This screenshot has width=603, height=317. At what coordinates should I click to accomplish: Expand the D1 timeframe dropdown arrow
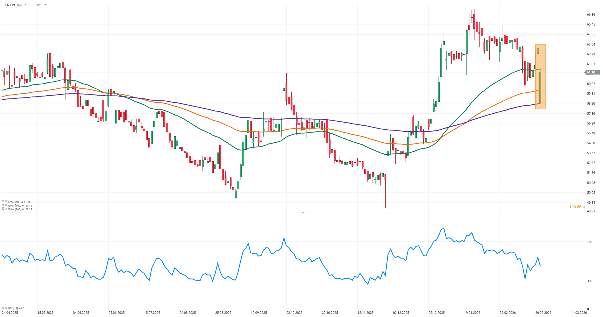click(x=46, y=5)
